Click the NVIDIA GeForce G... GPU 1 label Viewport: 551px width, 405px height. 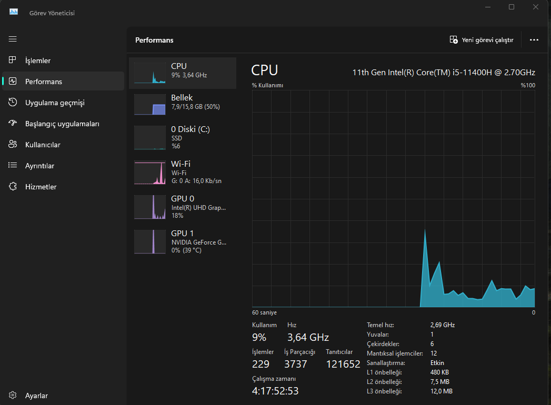click(x=199, y=242)
